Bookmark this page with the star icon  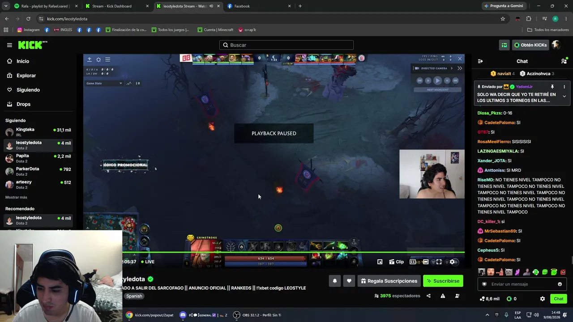coord(503,19)
